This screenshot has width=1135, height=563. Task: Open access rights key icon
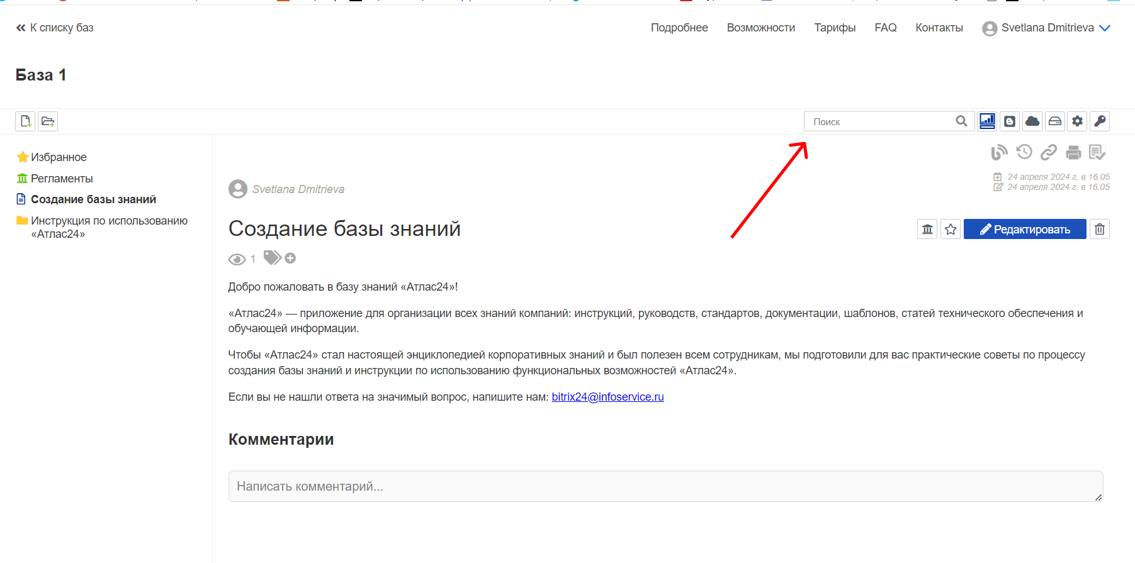[x=1100, y=121]
